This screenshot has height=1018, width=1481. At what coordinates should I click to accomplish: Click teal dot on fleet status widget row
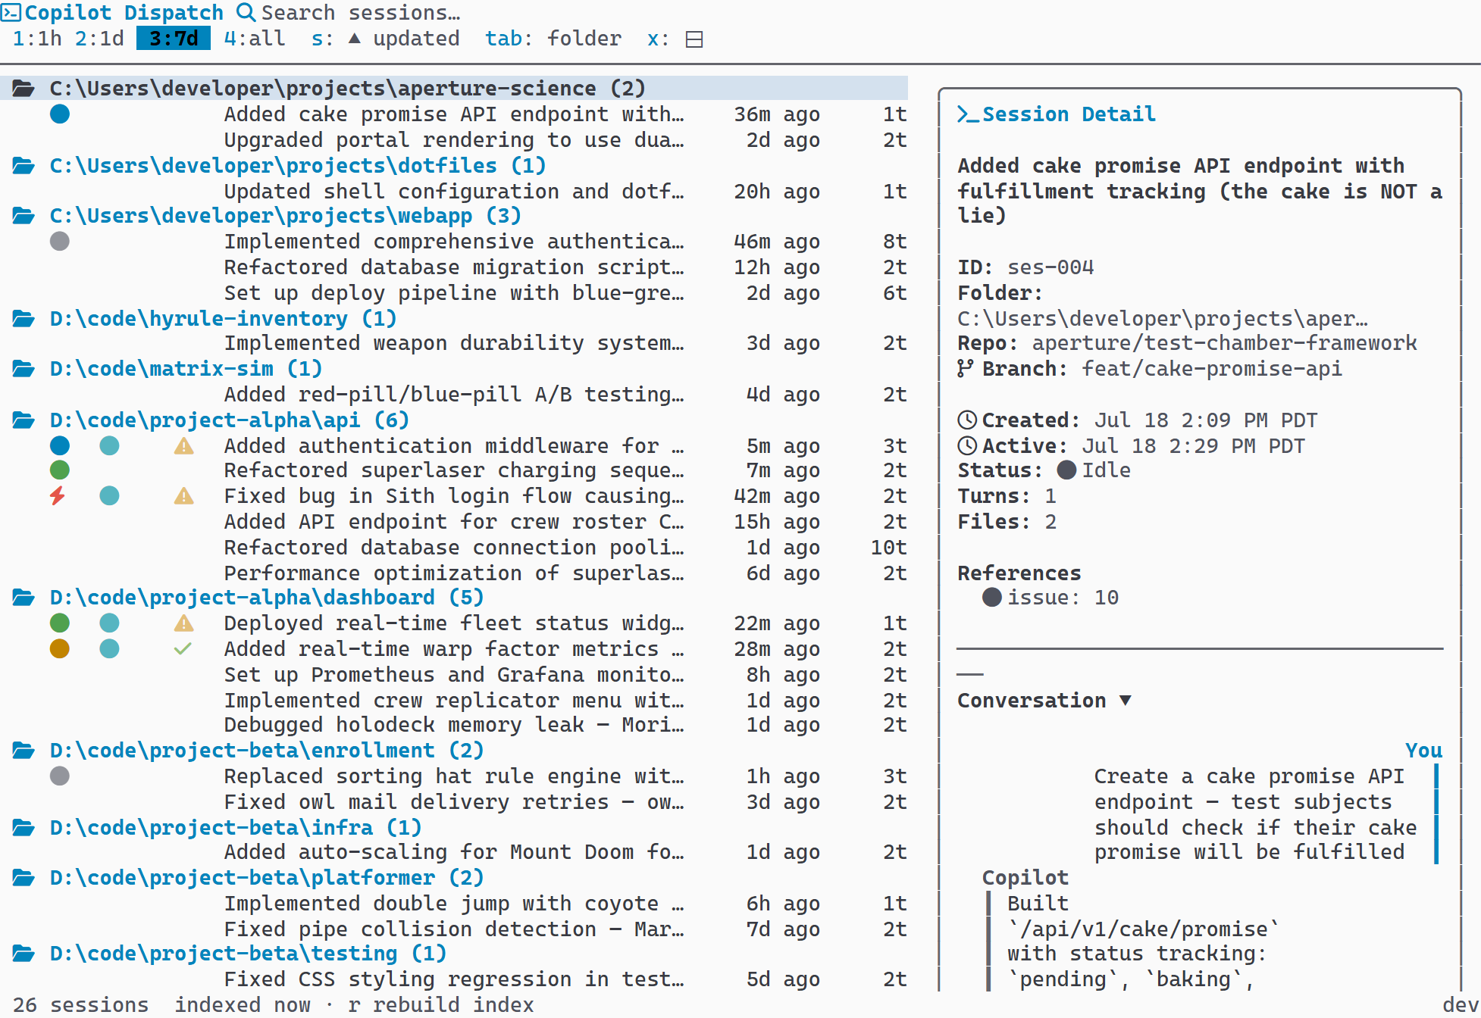click(x=109, y=623)
